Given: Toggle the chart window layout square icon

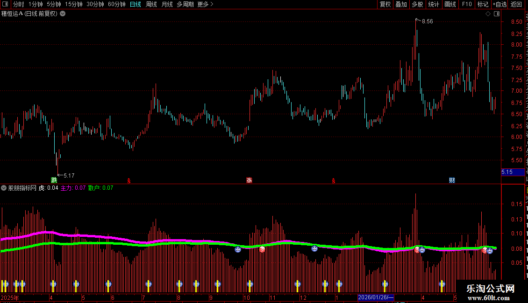Looking at the screenshot, I should pyautogui.click(x=496, y=14).
